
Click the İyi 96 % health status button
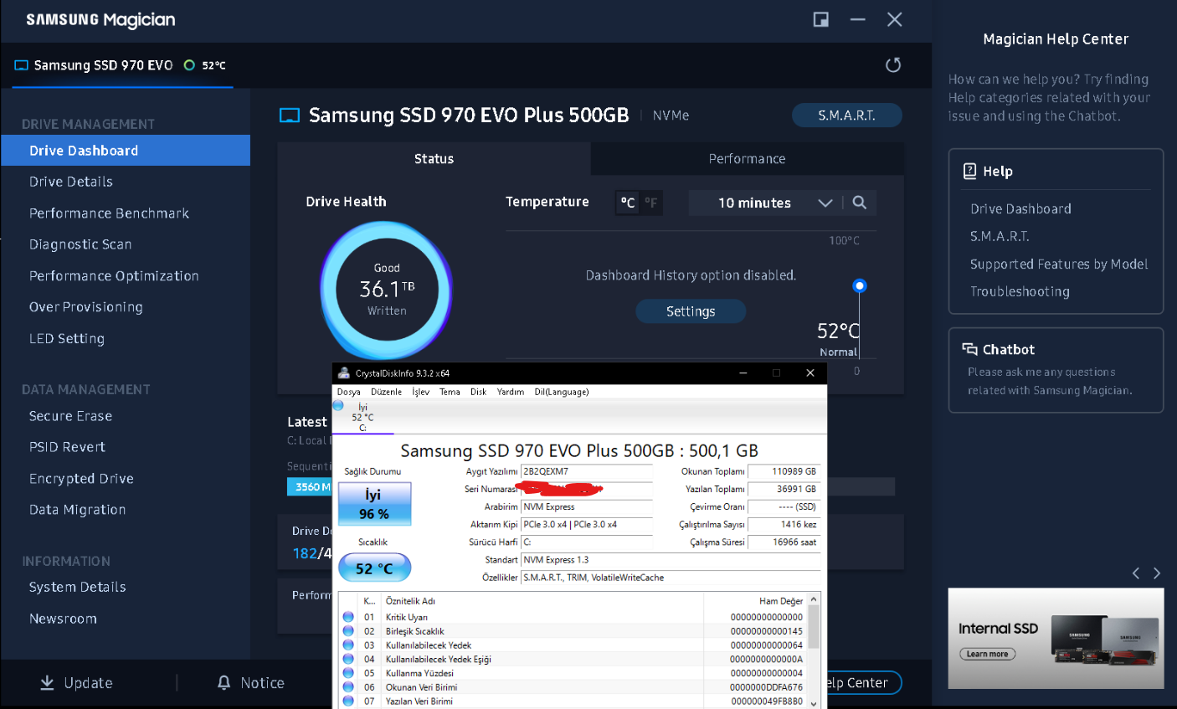[x=373, y=504]
